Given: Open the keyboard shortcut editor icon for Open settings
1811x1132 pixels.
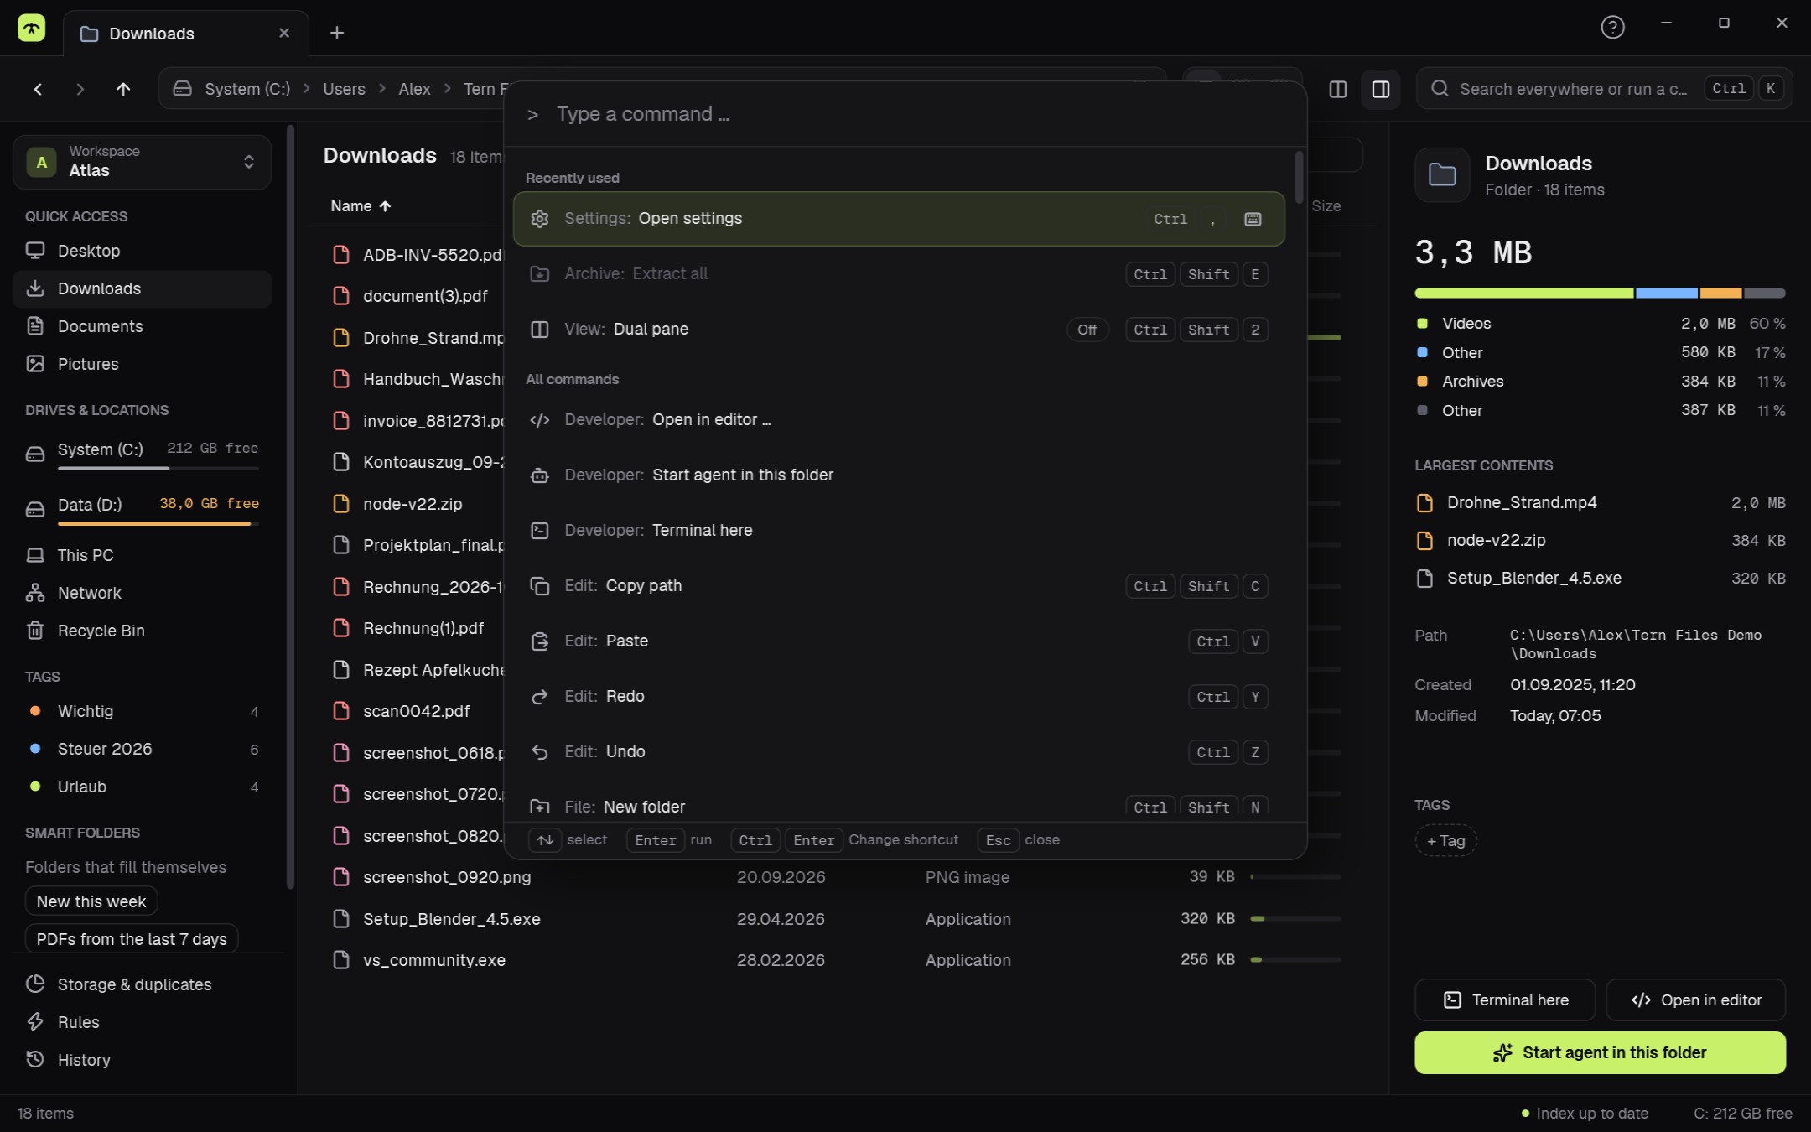Looking at the screenshot, I should pyautogui.click(x=1253, y=219).
